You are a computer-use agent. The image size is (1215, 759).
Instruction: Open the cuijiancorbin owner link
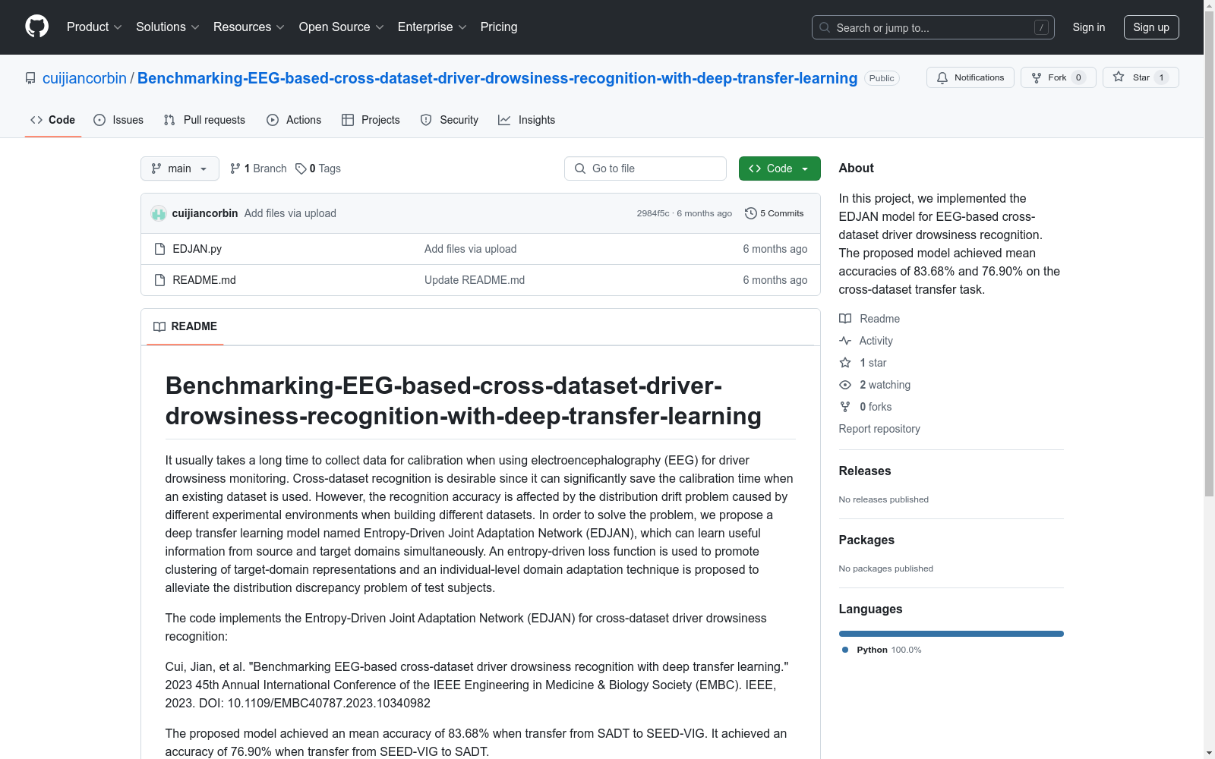click(84, 78)
